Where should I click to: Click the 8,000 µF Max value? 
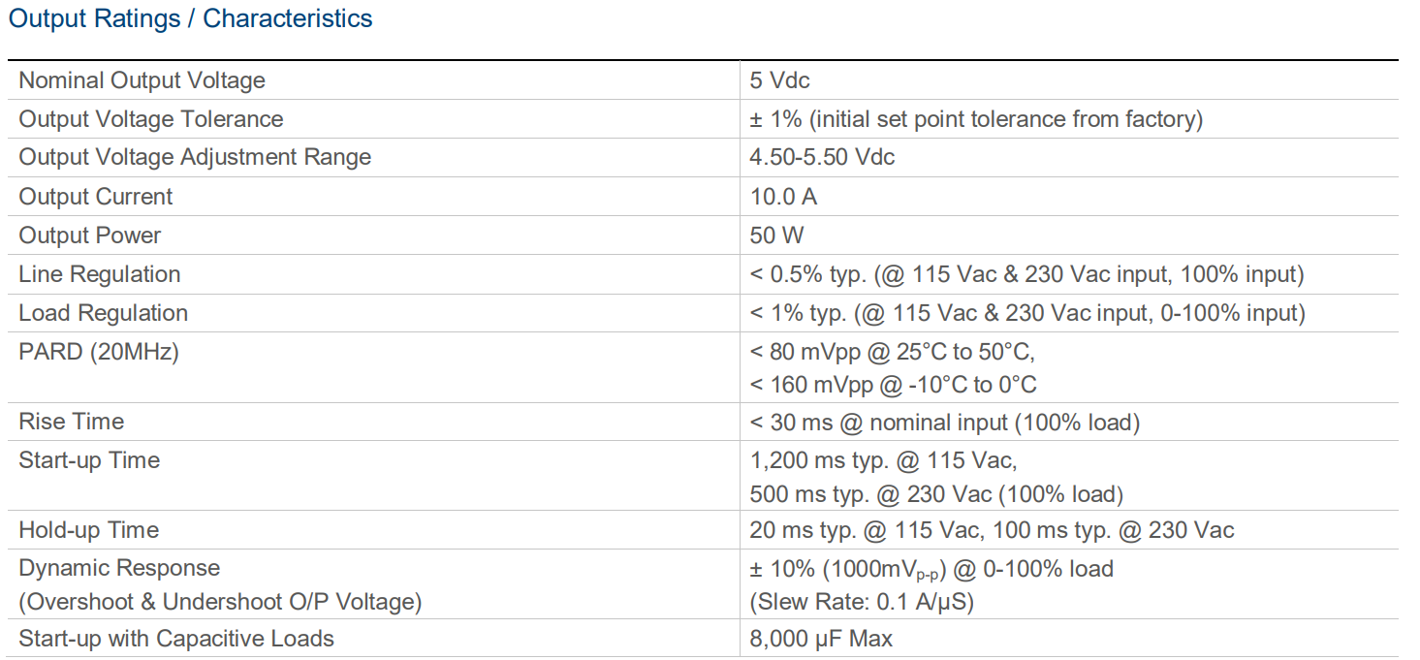(821, 639)
